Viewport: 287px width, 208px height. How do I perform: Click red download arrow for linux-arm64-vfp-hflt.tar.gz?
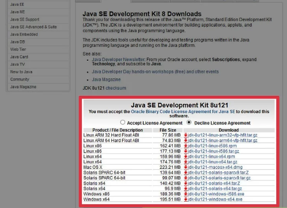186,140
